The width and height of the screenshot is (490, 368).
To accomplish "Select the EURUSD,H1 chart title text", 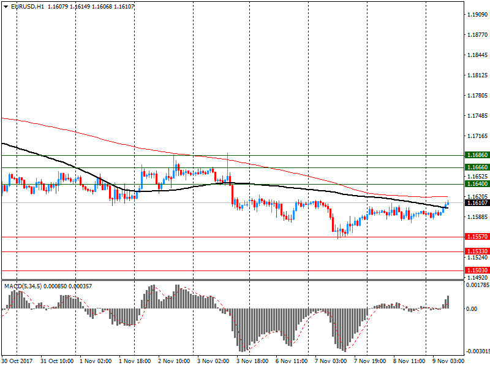I will (27, 7).
